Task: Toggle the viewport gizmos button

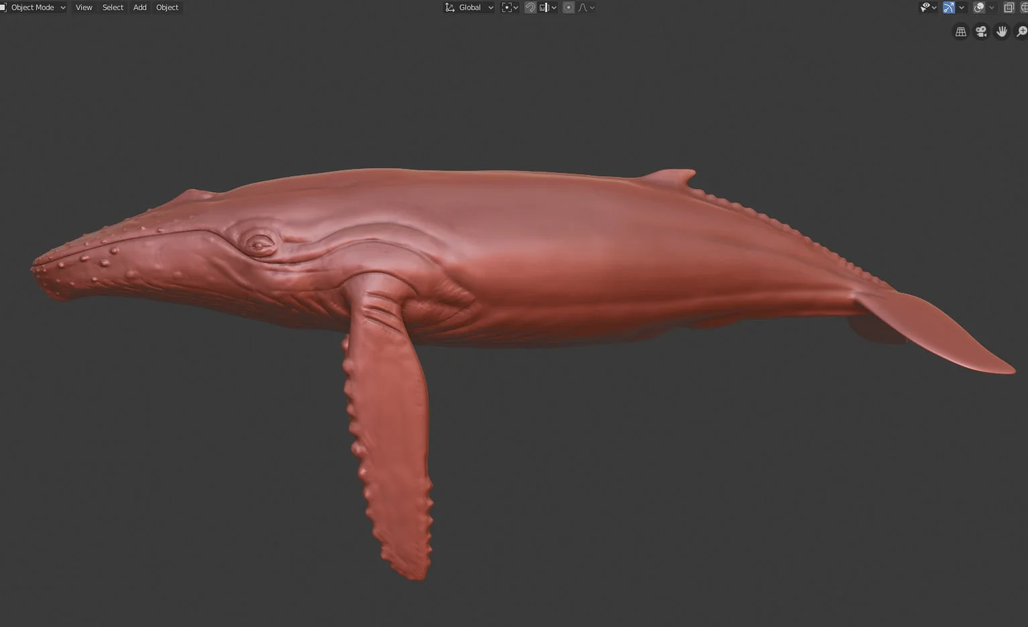Action: click(x=948, y=7)
